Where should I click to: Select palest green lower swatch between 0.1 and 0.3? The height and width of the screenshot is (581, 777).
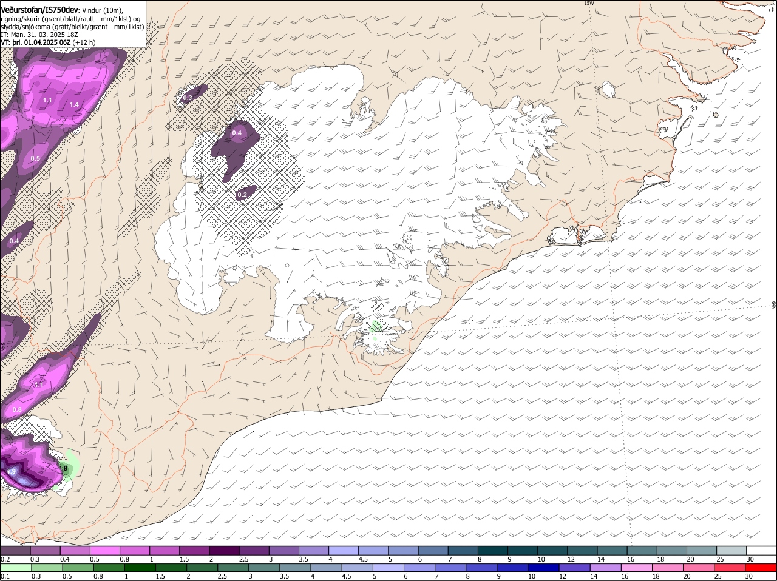pos(16,568)
